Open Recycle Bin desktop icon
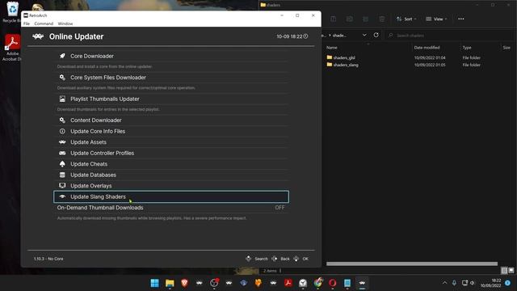The height and width of the screenshot is (291, 517). tap(12, 12)
